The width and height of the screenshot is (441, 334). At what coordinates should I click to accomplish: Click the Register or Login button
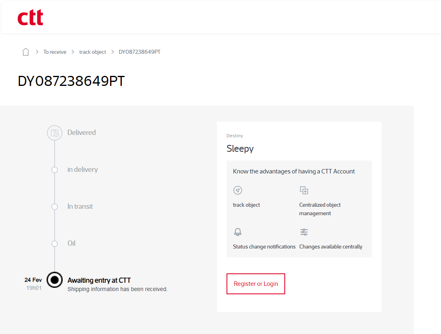[256, 284]
